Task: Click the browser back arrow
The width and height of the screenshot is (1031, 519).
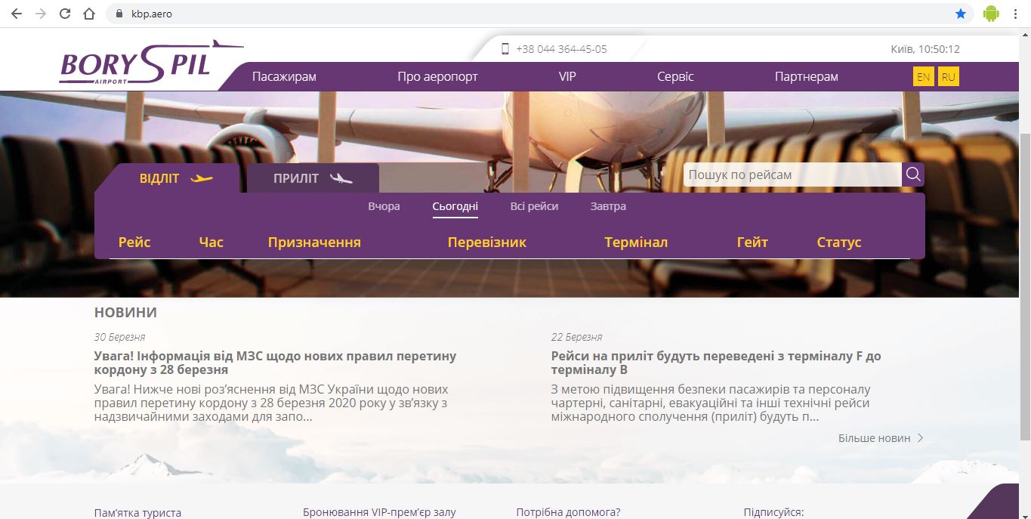Action: tap(17, 14)
